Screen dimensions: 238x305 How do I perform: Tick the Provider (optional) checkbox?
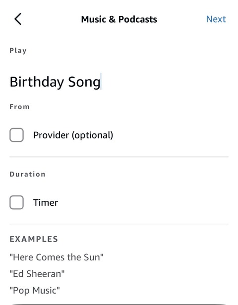tap(16, 135)
